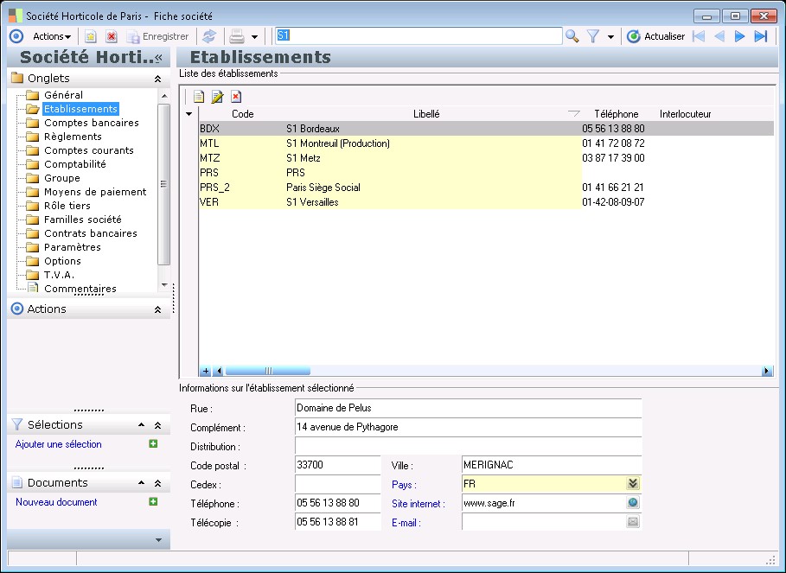This screenshot has width=786, height=573.
Task: Open the Comptes bancaires tab
Action: 91,123
